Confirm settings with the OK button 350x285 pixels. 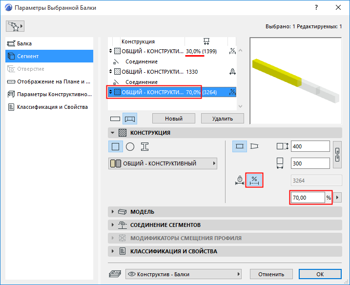[320, 274]
